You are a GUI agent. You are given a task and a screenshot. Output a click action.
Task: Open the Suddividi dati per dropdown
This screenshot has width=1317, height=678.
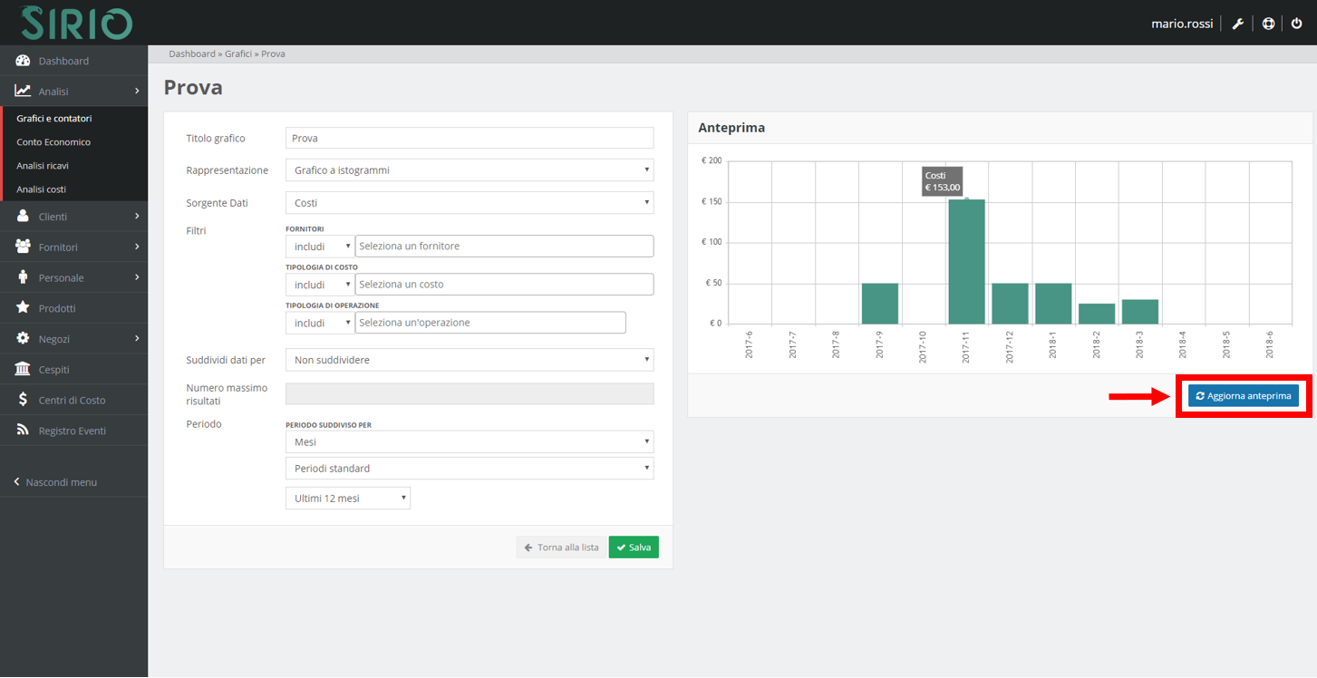469,360
